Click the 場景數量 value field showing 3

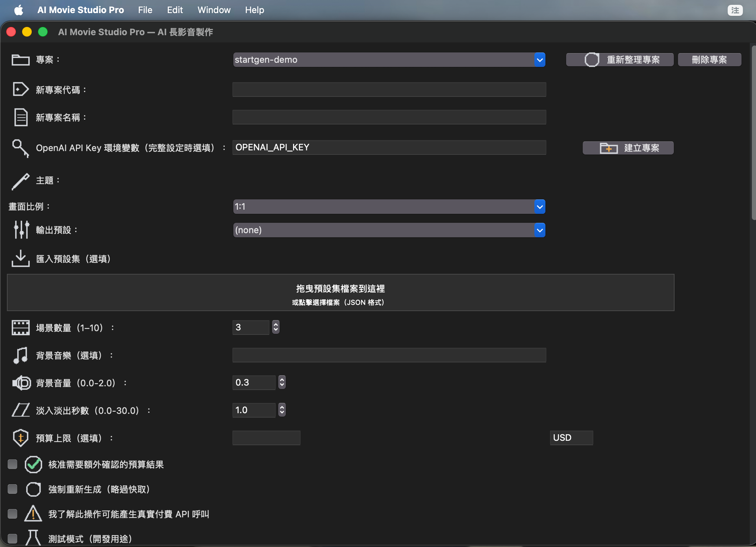point(251,327)
